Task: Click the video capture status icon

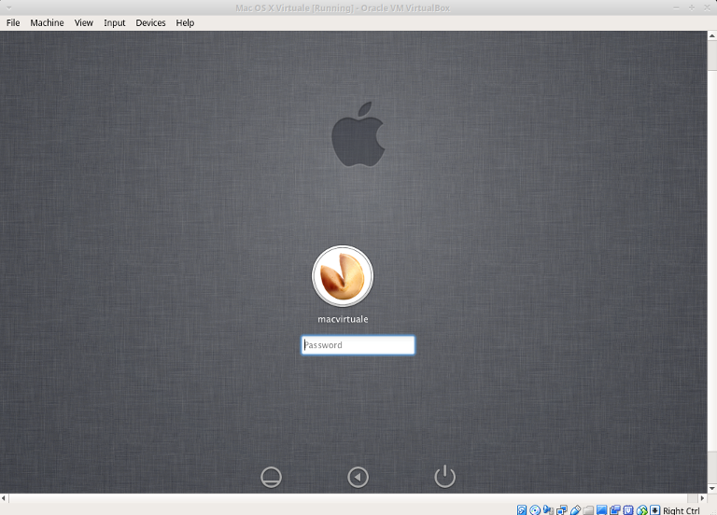Action: point(615,510)
